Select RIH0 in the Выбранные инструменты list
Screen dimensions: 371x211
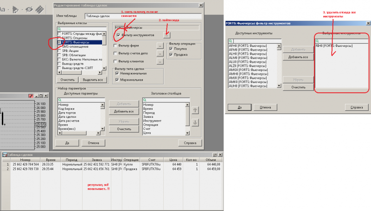tap(334, 45)
